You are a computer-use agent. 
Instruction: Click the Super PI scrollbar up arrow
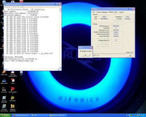click(60, 9)
